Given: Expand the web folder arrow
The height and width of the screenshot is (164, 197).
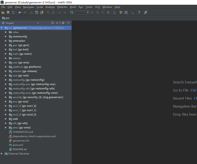Looking at the screenshot, I should (6, 119).
